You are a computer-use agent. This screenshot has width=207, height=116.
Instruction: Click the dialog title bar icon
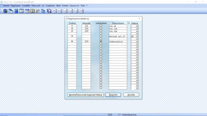coord(67,19)
